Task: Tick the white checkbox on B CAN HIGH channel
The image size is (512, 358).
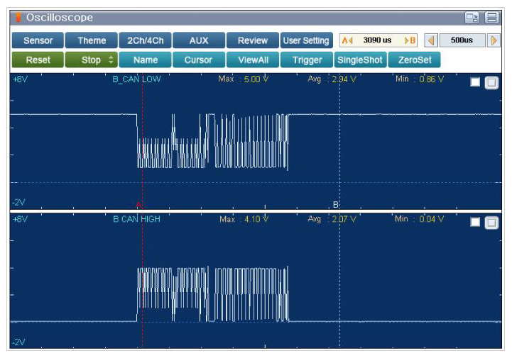Action: click(475, 222)
